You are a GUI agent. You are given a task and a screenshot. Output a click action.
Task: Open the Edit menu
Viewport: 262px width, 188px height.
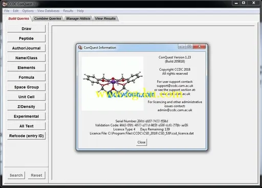16,11
